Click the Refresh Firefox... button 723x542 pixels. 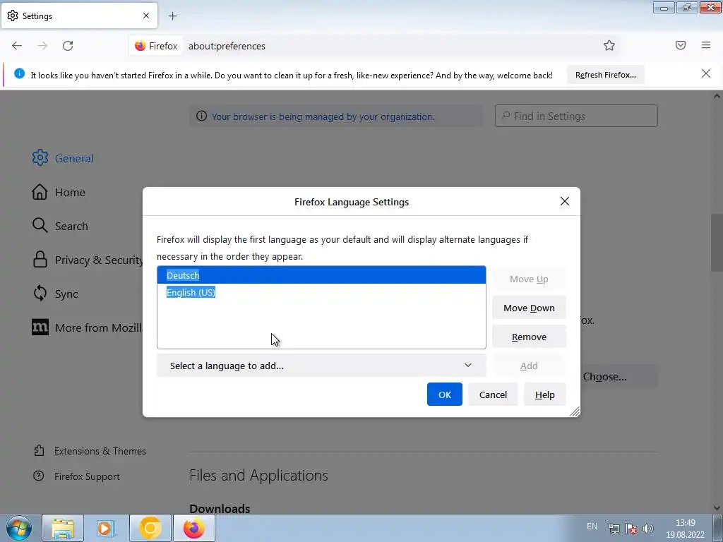tap(605, 75)
